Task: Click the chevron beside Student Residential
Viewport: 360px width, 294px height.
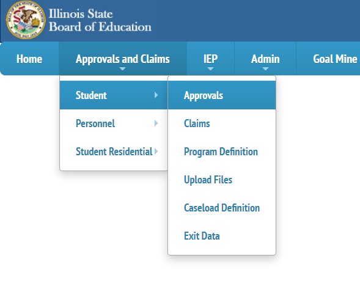Action: point(156,152)
